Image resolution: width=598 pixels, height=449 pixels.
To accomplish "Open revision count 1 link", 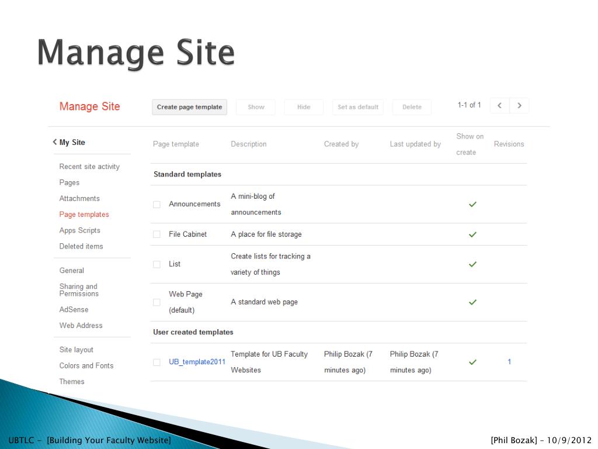I will (x=509, y=361).
